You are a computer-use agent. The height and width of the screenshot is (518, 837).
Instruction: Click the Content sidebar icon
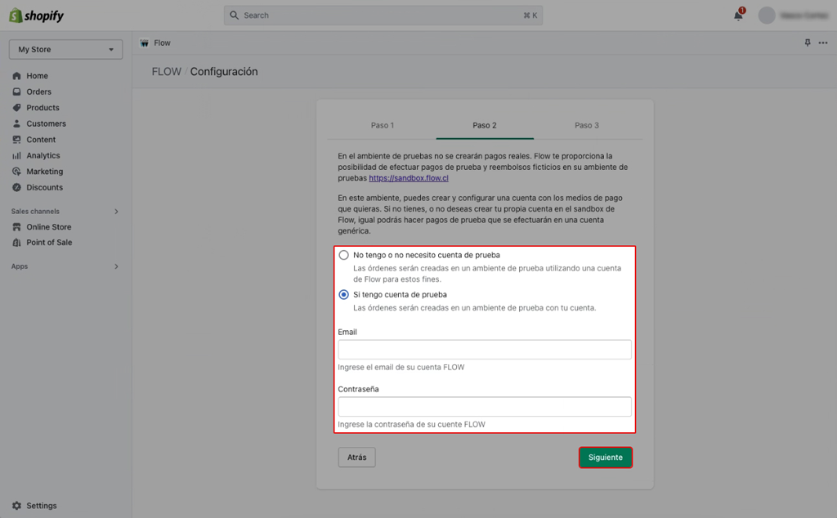[16, 140]
